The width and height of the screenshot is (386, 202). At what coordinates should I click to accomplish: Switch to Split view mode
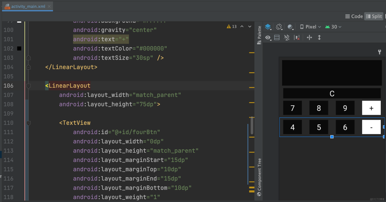pyautogui.click(x=374, y=16)
